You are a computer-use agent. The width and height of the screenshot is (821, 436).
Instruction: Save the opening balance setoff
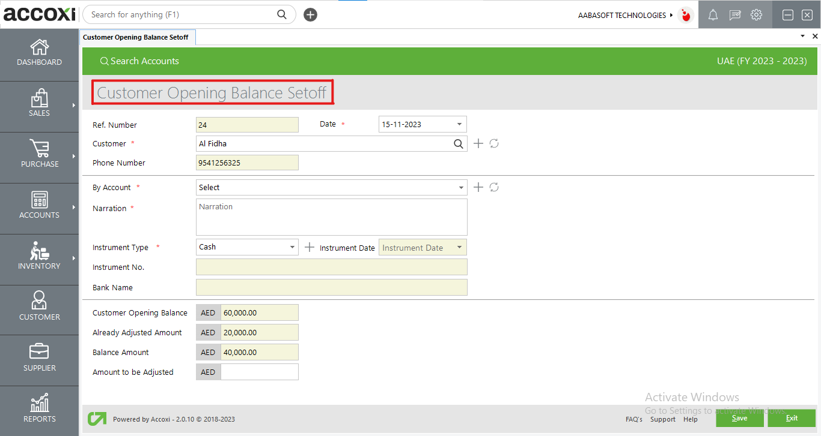pyautogui.click(x=739, y=417)
